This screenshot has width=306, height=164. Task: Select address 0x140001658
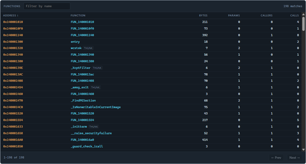pos(13,133)
